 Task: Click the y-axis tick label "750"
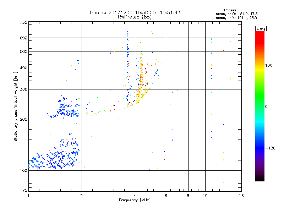[x=24, y=22]
